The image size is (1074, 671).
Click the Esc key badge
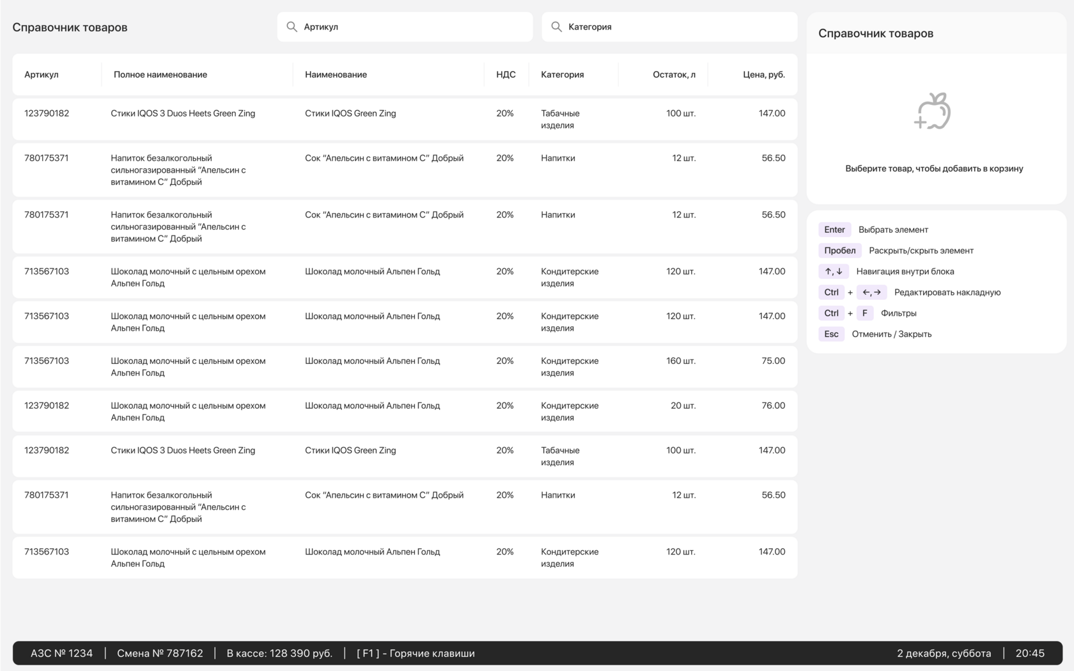point(831,334)
